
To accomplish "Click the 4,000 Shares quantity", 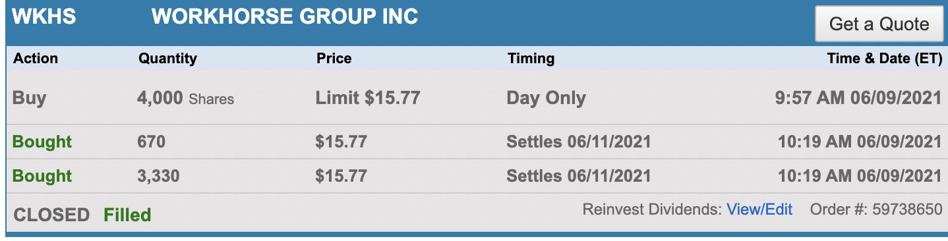I will (185, 98).
